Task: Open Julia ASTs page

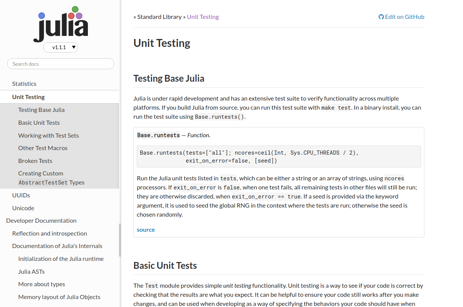Action: (x=31, y=271)
